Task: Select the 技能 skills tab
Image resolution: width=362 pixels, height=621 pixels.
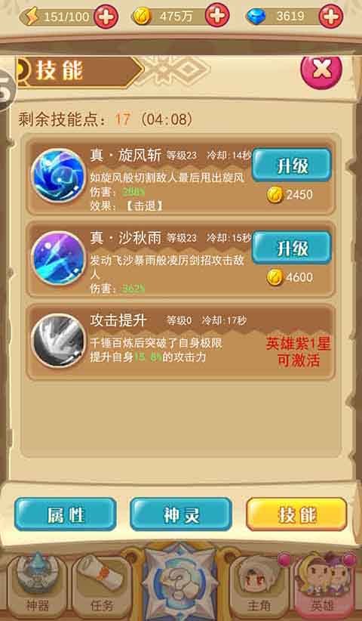Action: (x=297, y=514)
